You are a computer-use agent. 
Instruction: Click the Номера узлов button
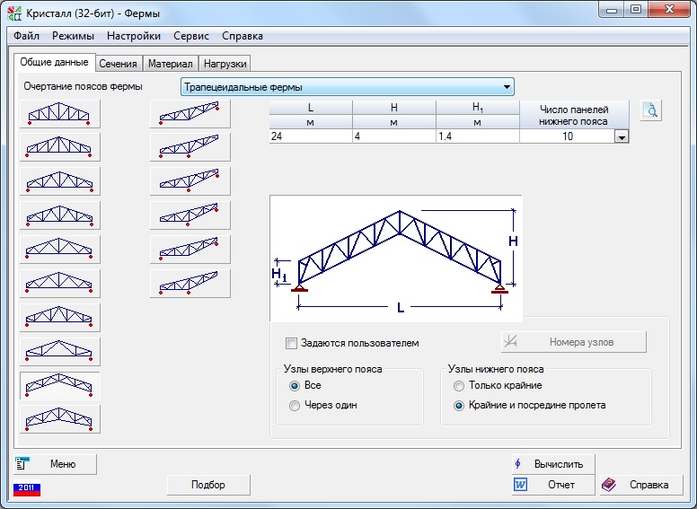(x=573, y=342)
